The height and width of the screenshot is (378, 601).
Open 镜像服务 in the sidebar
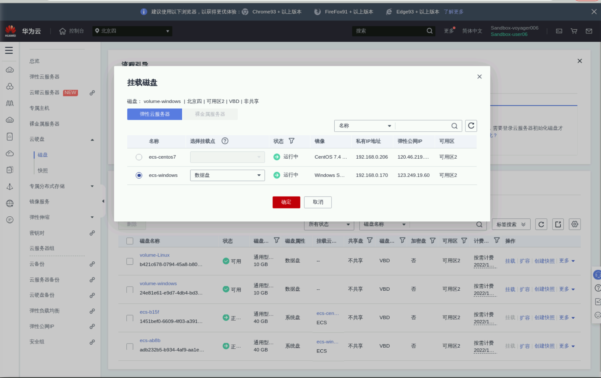click(40, 202)
